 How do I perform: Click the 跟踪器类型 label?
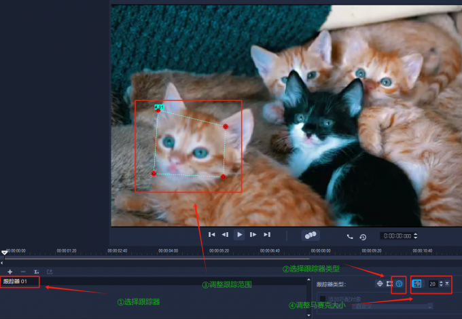click(331, 284)
